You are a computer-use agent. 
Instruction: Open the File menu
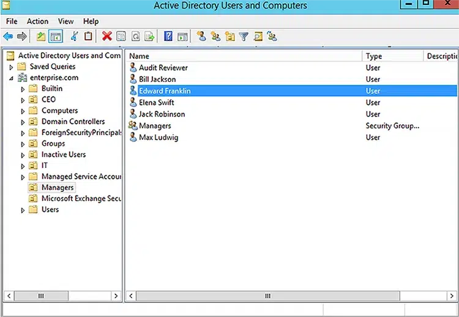point(12,21)
